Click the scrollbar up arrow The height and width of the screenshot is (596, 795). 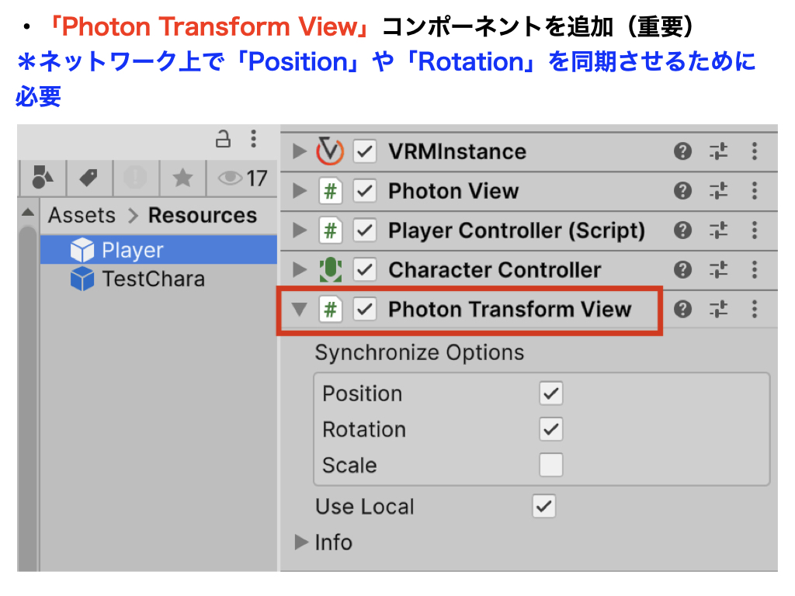coord(28,213)
